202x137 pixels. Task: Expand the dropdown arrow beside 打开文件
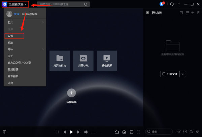tap(183, 74)
